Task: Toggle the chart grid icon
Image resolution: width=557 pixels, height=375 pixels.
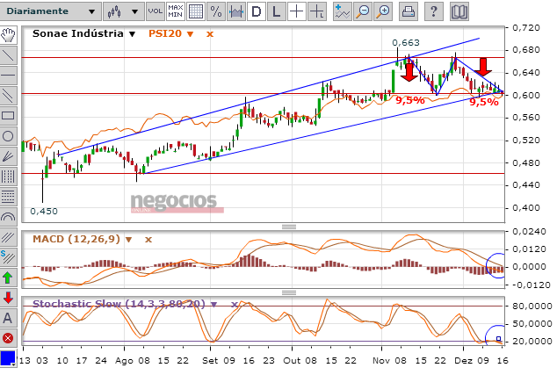Action: tap(196, 11)
